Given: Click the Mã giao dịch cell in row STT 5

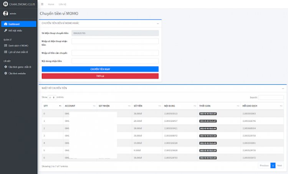Looking at the screenshot, I should [x=262, y=151].
